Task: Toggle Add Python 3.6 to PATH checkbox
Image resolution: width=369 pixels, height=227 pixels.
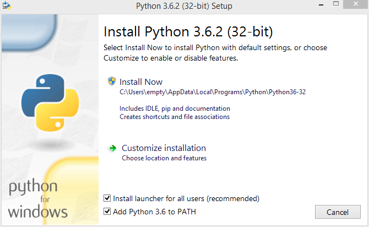Action: tap(107, 212)
